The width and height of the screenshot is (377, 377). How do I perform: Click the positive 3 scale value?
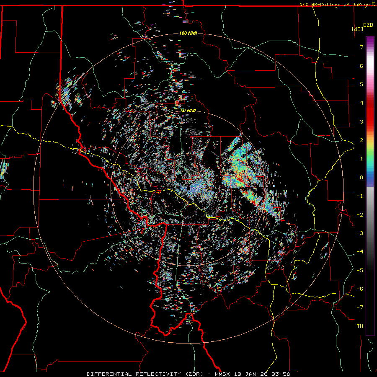(x=362, y=121)
